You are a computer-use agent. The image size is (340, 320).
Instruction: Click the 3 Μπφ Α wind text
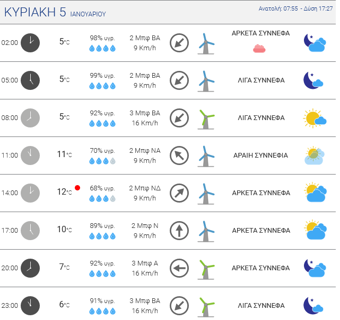(145, 263)
